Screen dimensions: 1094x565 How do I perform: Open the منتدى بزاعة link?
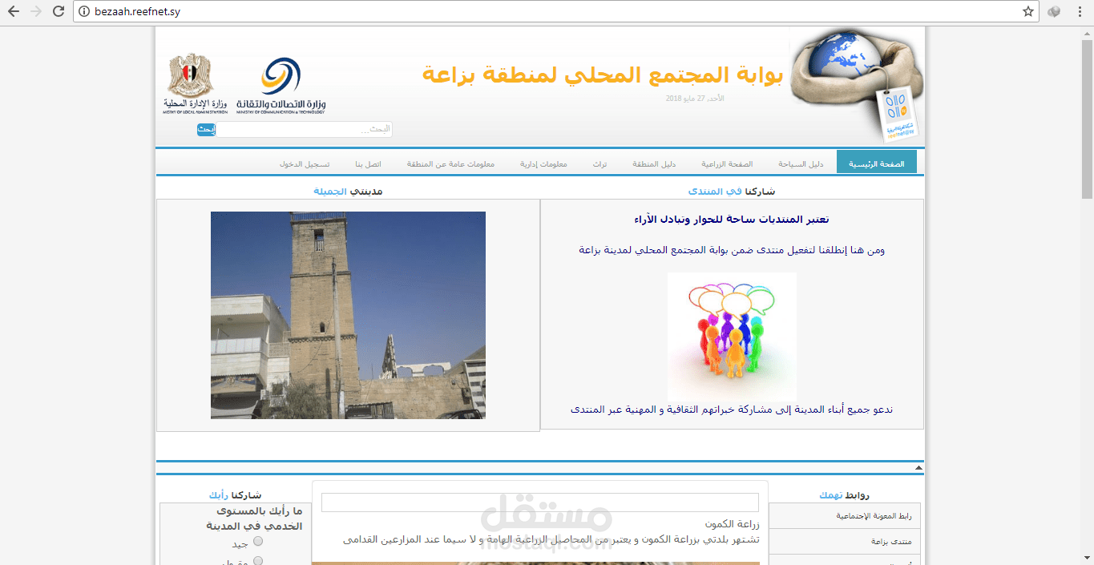[891, 542]
